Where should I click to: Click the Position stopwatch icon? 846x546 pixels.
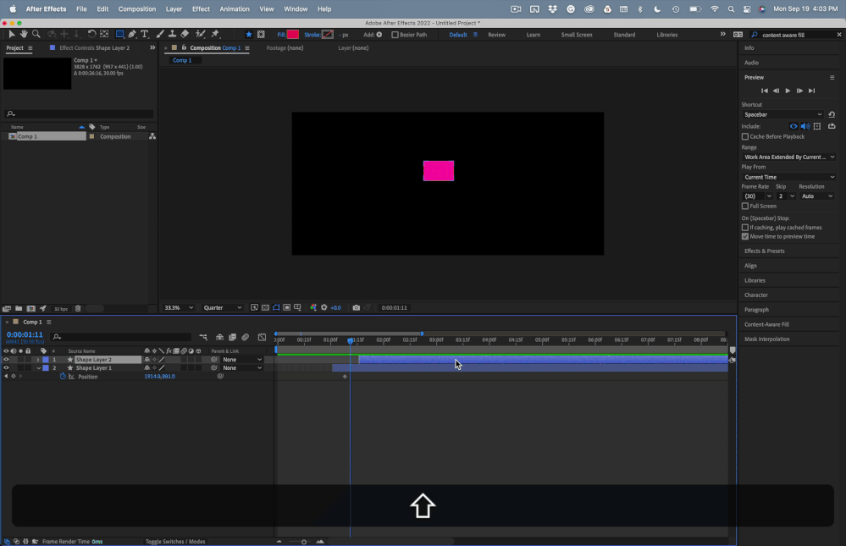63,377
